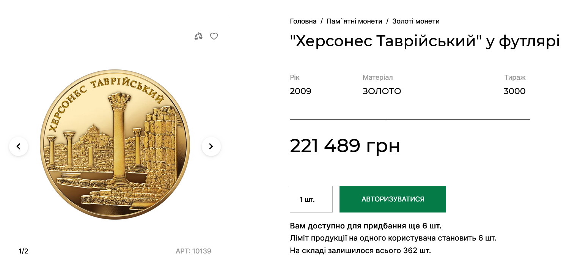Click the year value 2009

pos(300,91)
